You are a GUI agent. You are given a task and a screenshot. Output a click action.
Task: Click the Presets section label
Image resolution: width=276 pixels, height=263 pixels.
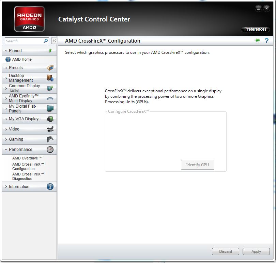coord(16,68)
